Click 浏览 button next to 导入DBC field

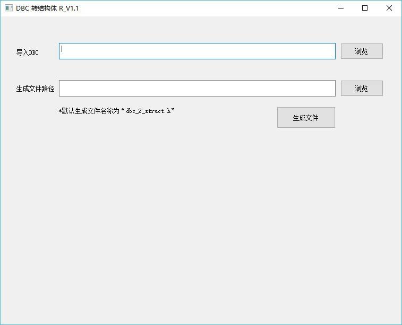pos(361,51)
